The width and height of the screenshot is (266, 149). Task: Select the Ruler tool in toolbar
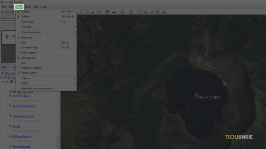(131, 12)
